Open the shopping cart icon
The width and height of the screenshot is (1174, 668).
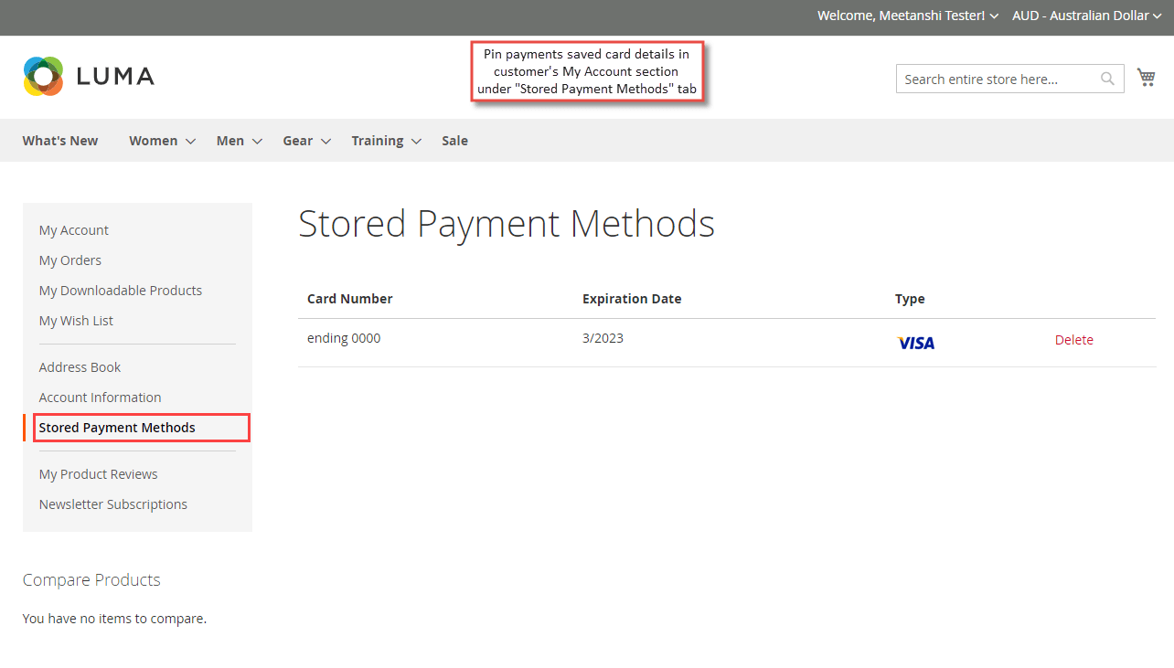pyautogui.click(x=1146, y=77)
